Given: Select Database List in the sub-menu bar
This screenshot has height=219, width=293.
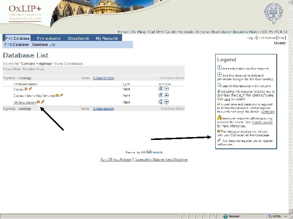Looking at the screenshot, I should pos(44,45).
